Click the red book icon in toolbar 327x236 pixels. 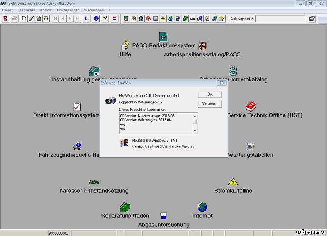pyautogui.click(x=148, y=18)
